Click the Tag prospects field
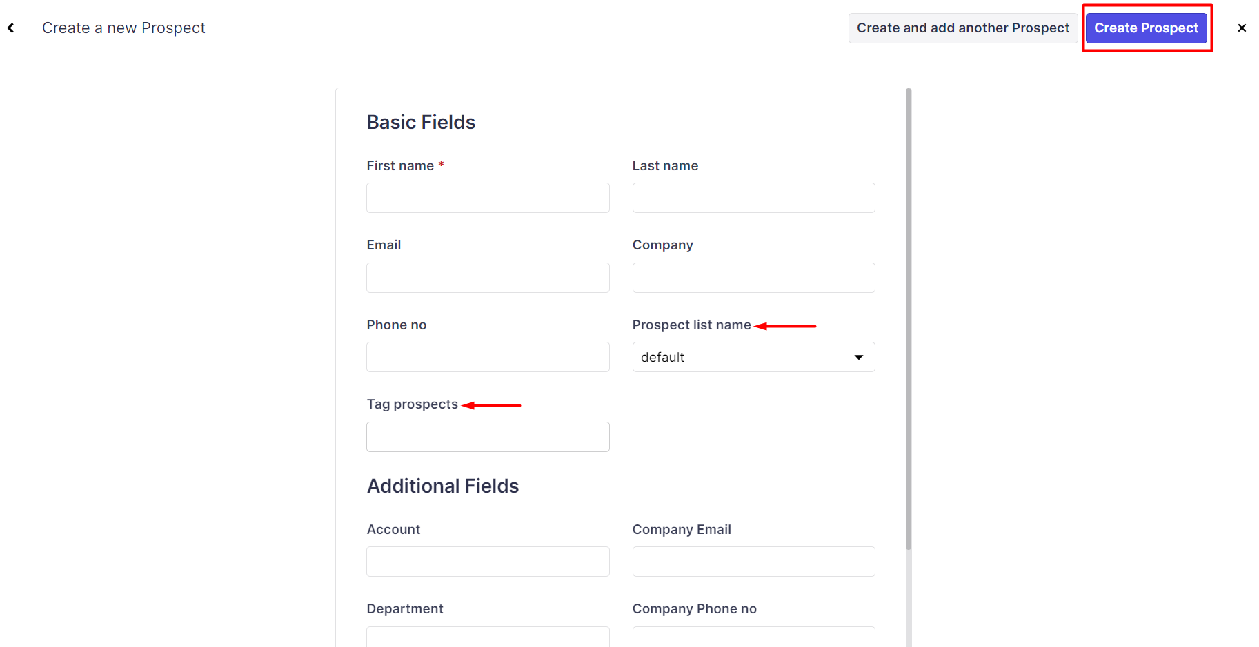 (x=488, y=437)
